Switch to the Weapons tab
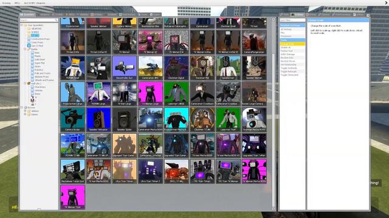The width and height of the screenshot is (389, 218). point(44,15)
